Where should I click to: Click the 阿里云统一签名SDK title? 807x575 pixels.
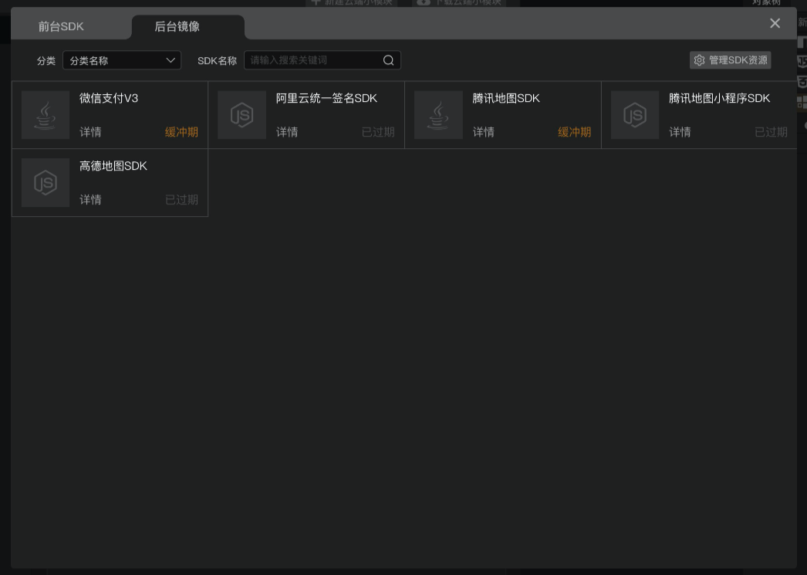tap(327, 98)
